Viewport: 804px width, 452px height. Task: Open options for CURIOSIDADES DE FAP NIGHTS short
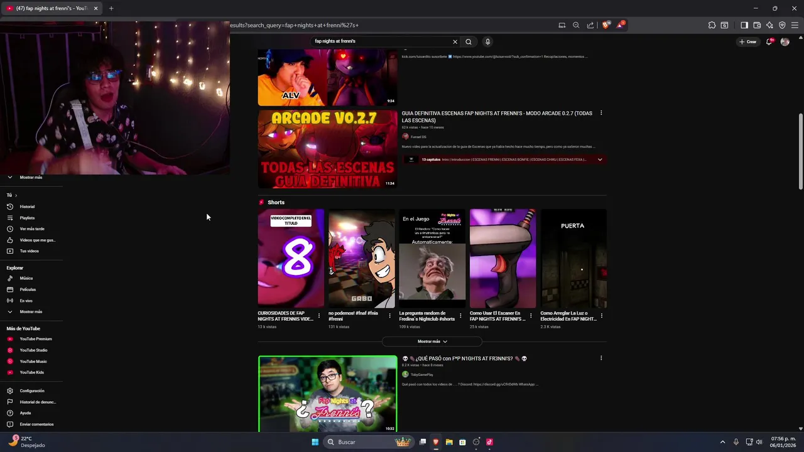point(319,316)
